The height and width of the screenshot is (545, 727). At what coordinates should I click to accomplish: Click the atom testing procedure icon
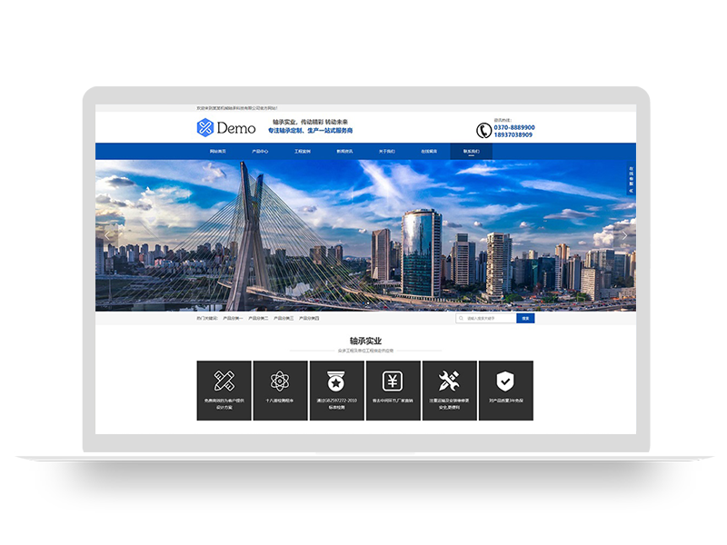tap(280, 381)
